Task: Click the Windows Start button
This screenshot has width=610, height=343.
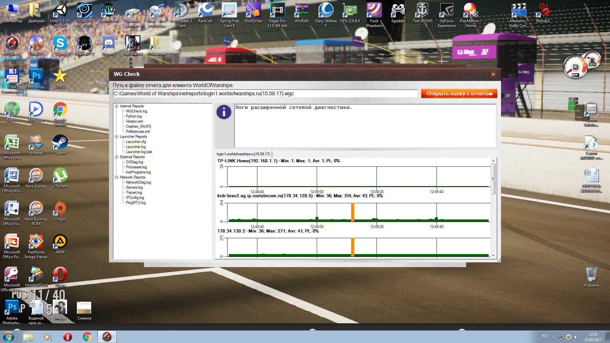Action: coord(9,337)
